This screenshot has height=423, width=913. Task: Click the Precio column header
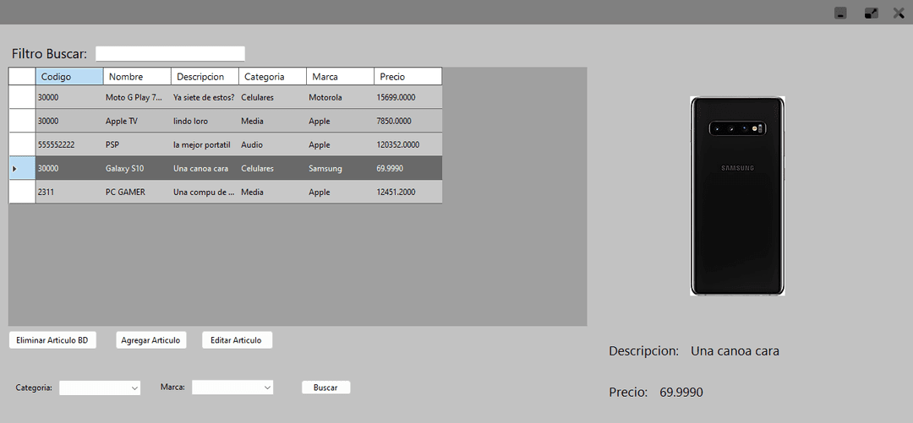coord(407,76)
